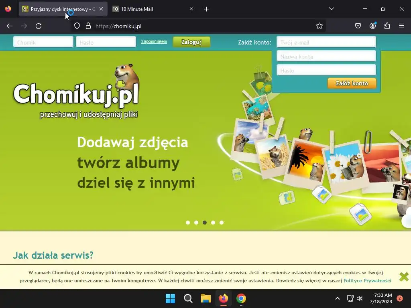Open the volume speaker tray icon
Image resolution: width=411 pixels, height=308 pixels.
pyautogui.click(x=360, y=298)
